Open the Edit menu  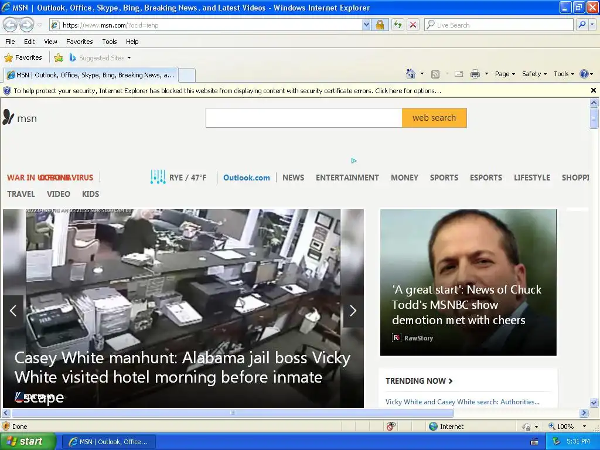29,42
